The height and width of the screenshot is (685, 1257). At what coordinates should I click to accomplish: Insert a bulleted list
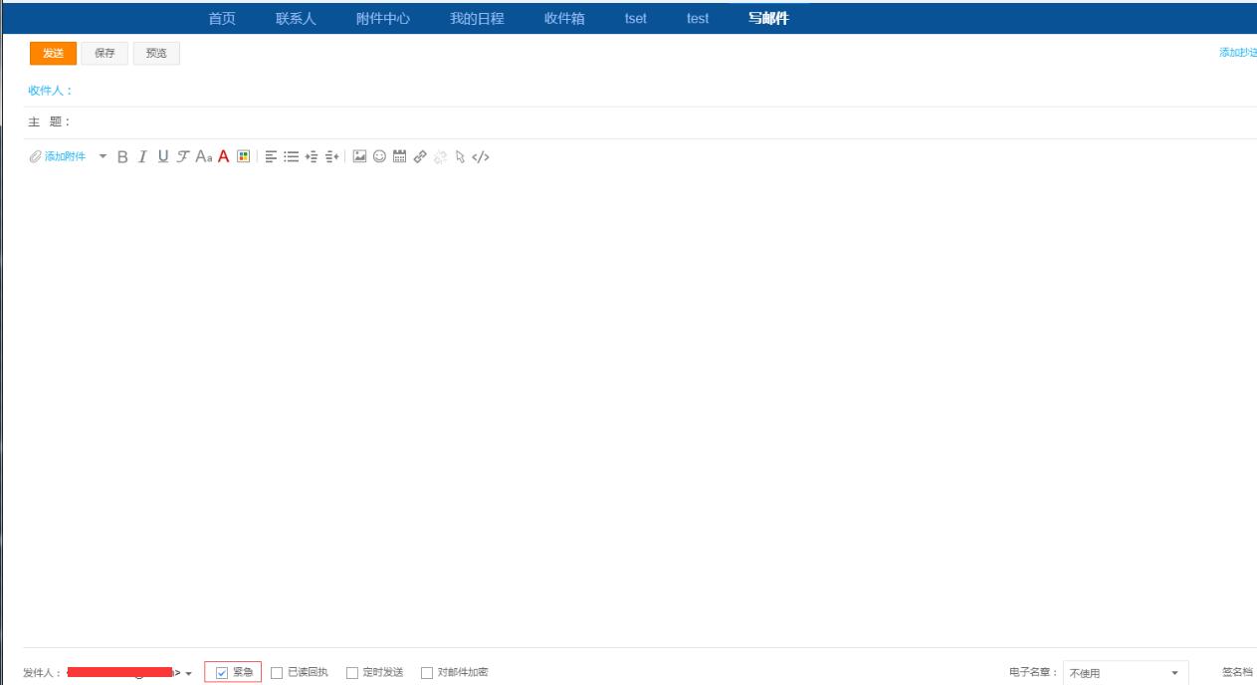coord(292,156)
